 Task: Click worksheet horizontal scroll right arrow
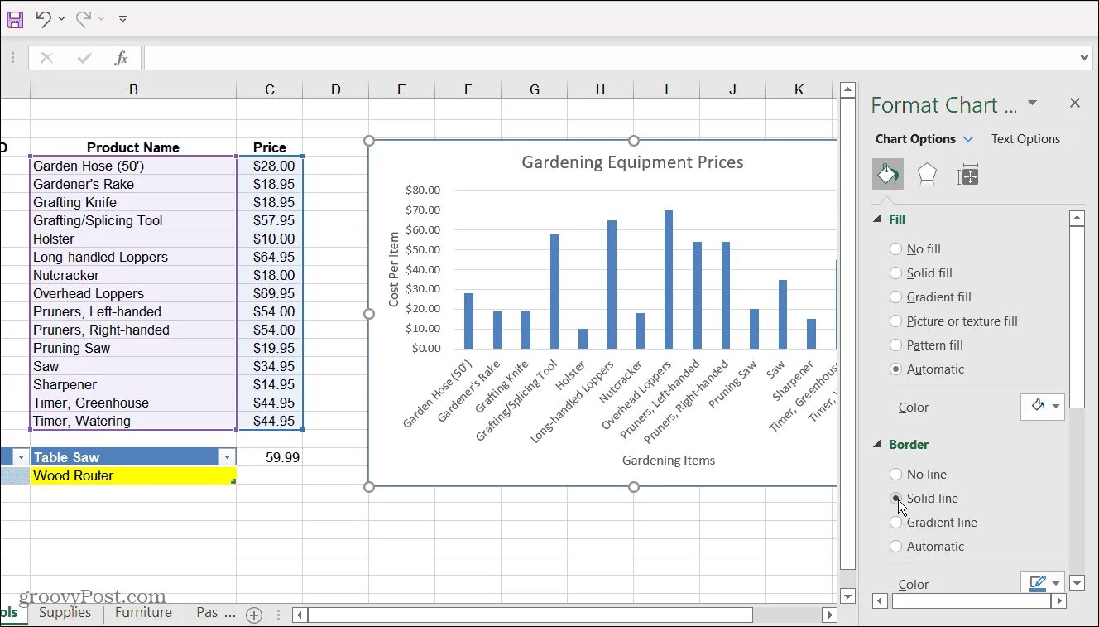tap(829, 615)
